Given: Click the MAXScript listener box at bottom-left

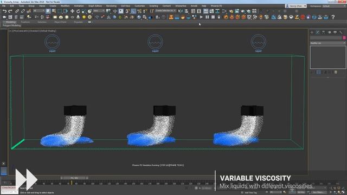Looking at the screenshot, I should click(x=9, y=190).
